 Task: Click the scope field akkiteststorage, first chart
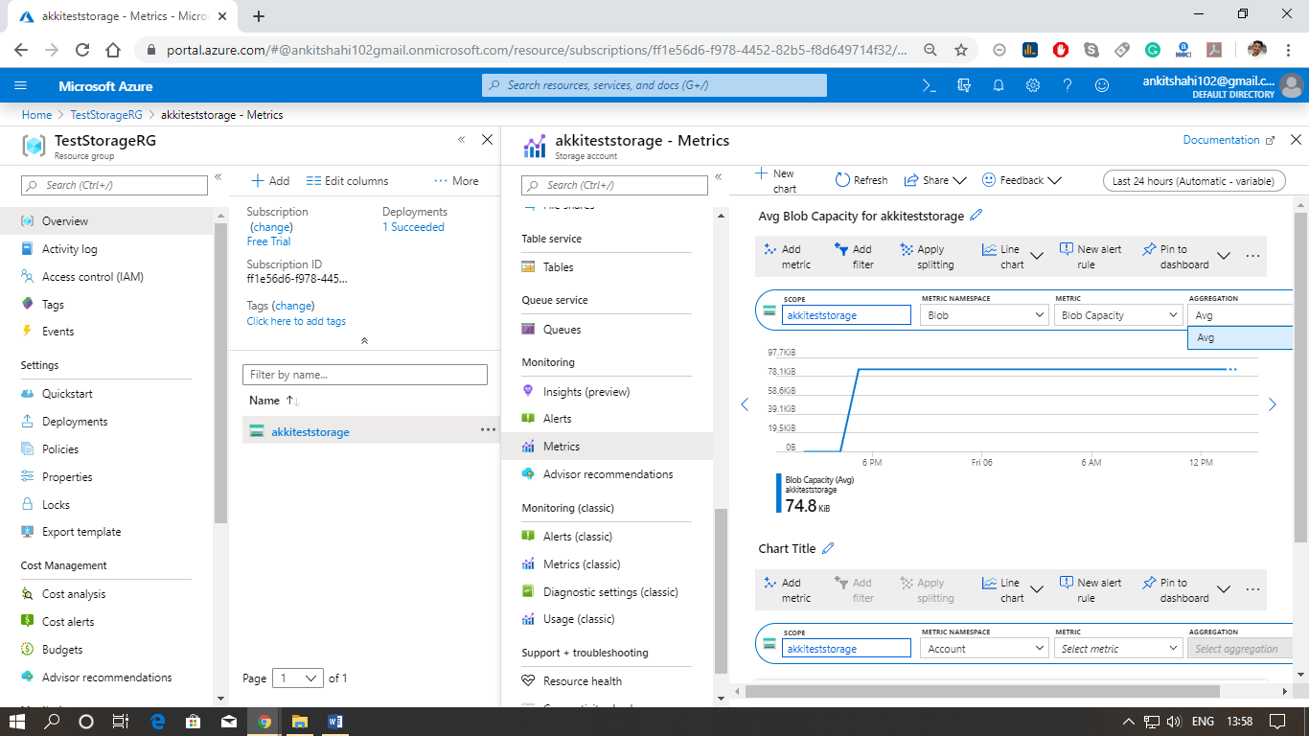point(846,315)
